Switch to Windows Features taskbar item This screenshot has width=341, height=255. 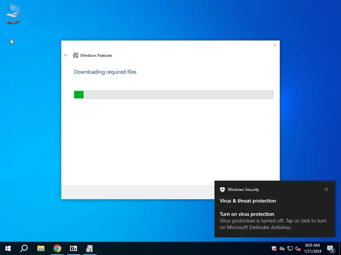[x=90, y=248]
